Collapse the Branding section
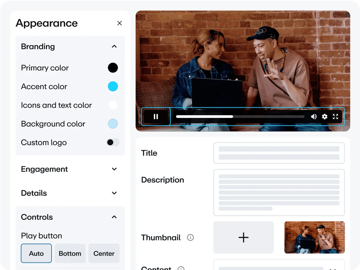Image resolution: width=360 pixels, height=270 pixels. pyautogui.click(x=114, y=46)
